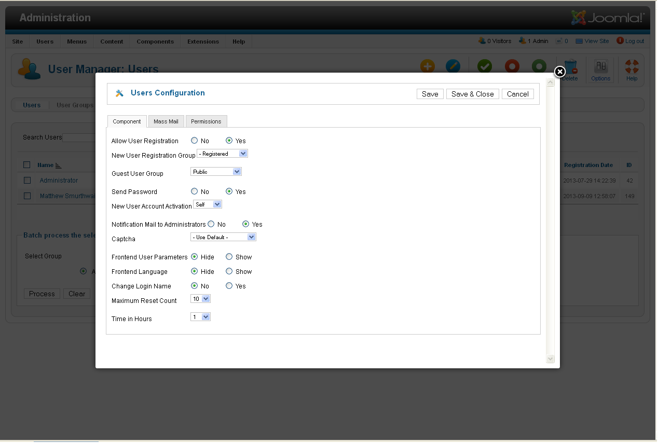Click the messages envelope icon
The width and height of the screenshot is (658, 443).
(559, 41)
